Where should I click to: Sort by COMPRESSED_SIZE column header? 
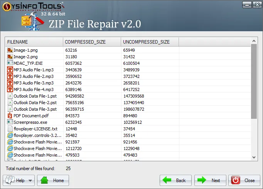(92, 42)
